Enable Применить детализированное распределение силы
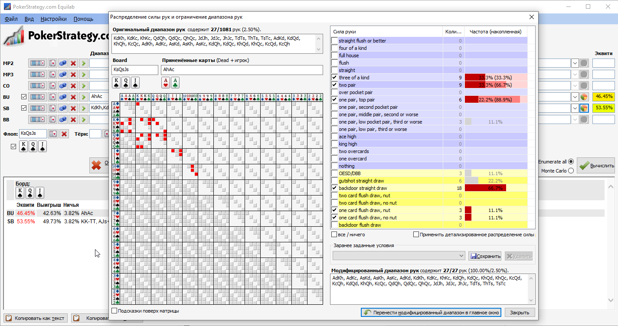618x326 pixels. tap(416, 235)
